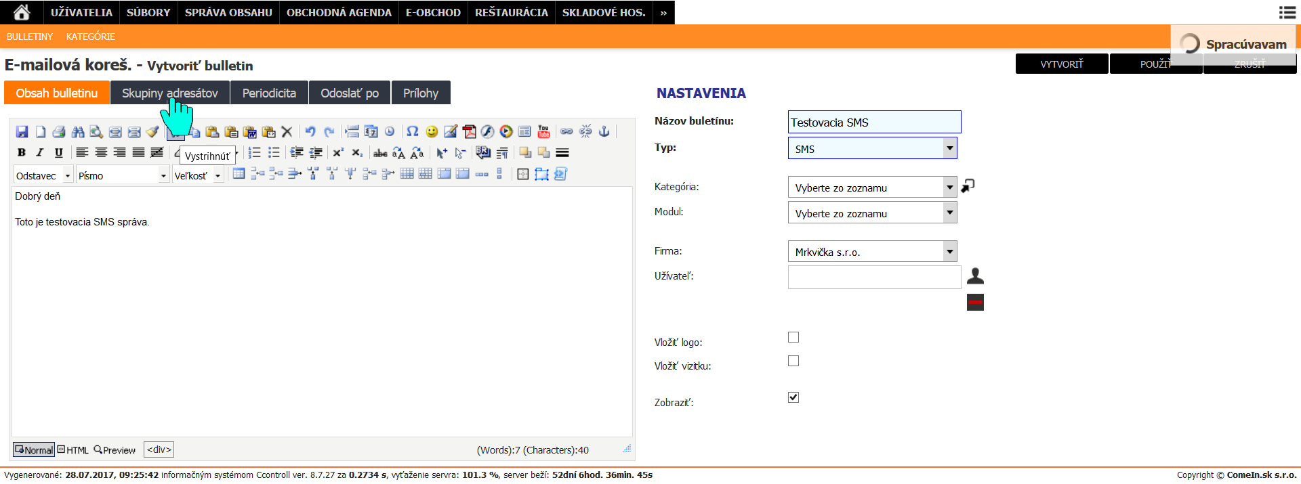Insert a YouTube video via toolbar icon
The width and height of the screenshot is (1301, 484).
pyautogui.click(x=543, y=131)
